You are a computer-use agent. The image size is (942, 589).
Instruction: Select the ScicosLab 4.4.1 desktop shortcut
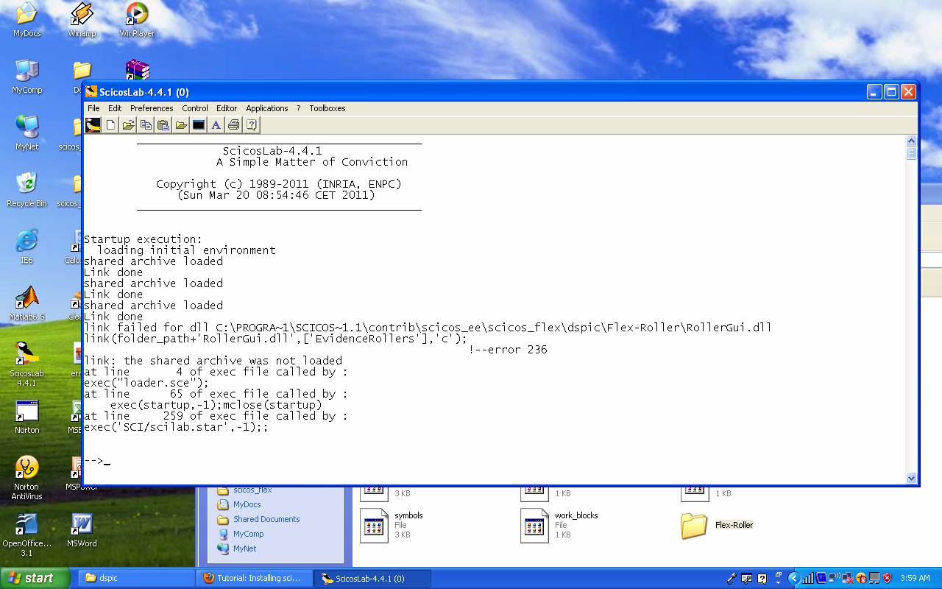click(x=26, y=364)
